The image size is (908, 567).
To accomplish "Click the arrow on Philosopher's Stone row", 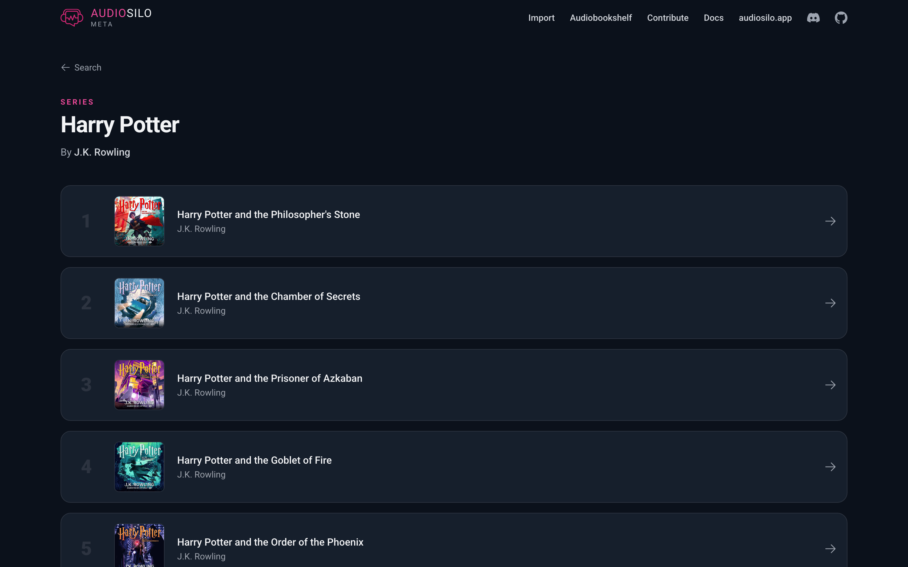I will [x=830, y=221].
